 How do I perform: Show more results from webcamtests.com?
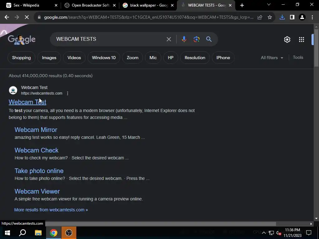(x=51, y=210)
